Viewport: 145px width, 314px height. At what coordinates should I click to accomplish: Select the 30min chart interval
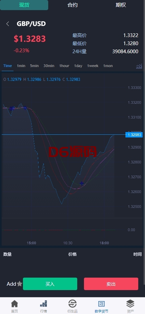coord(49,66)
